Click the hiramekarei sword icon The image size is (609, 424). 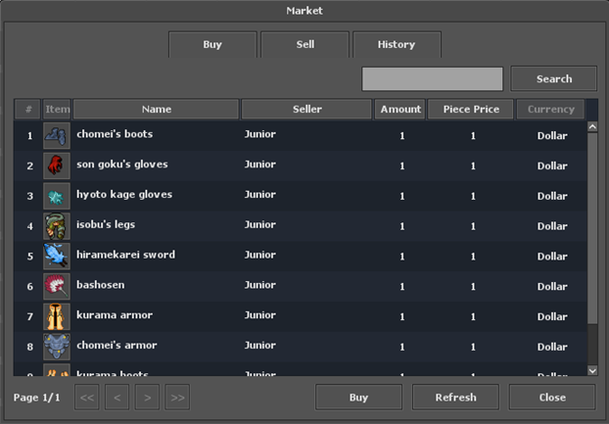57,257
